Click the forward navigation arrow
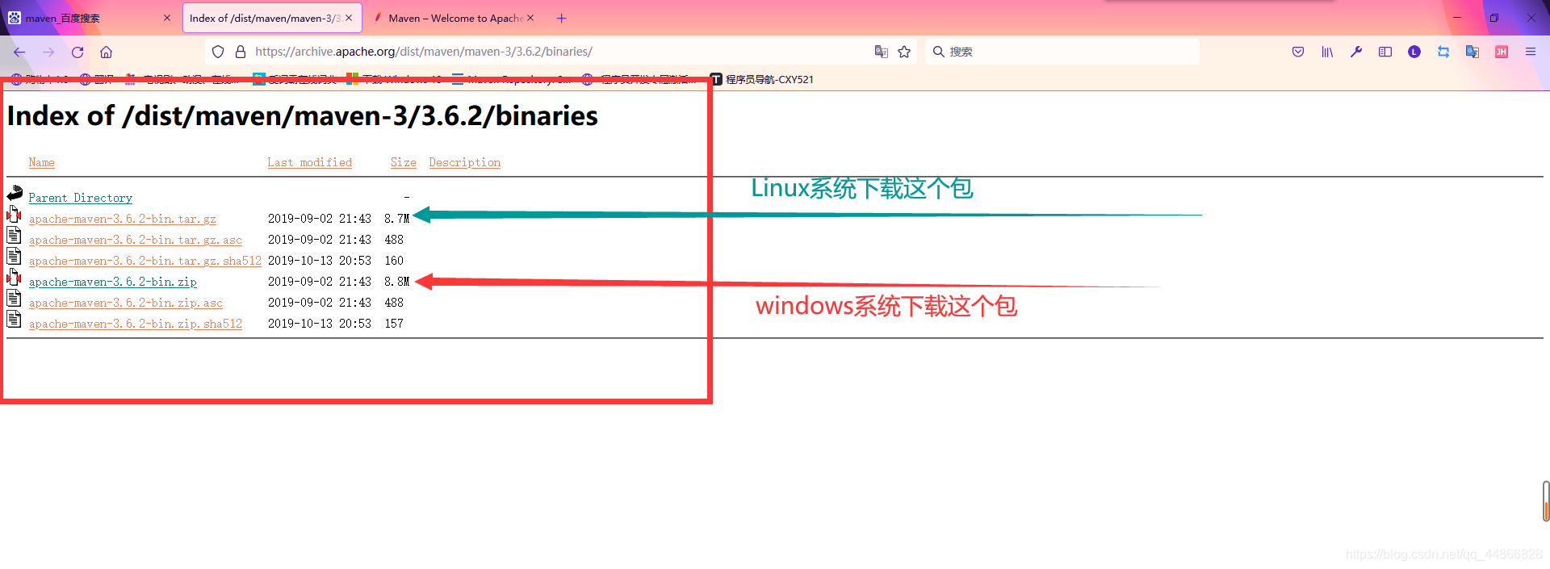 (48, 52)
